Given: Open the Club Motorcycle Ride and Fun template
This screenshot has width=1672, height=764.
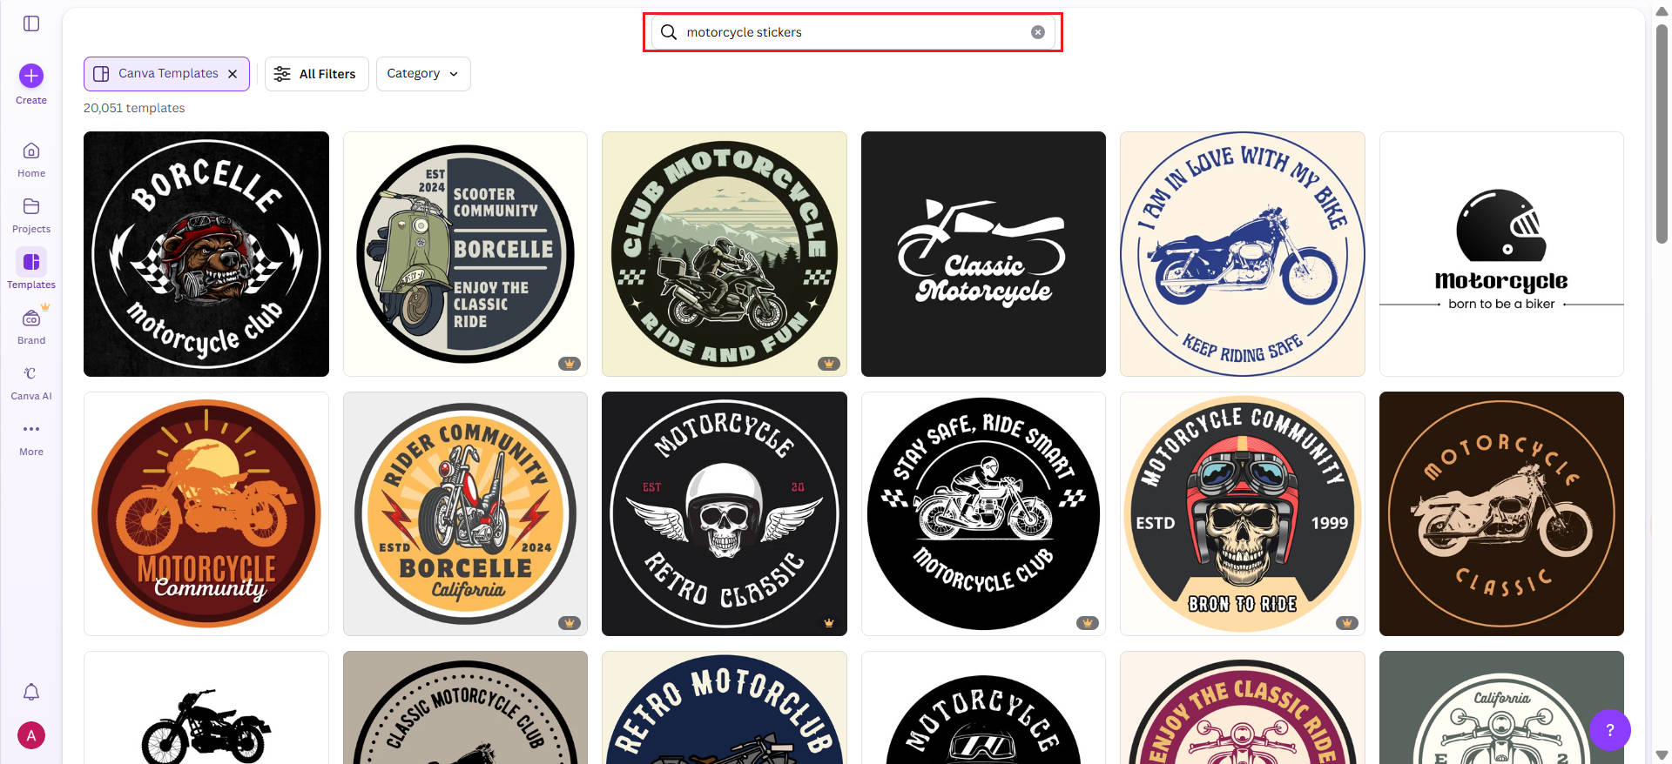Looking at the screenshot, I should click(725, 254).
